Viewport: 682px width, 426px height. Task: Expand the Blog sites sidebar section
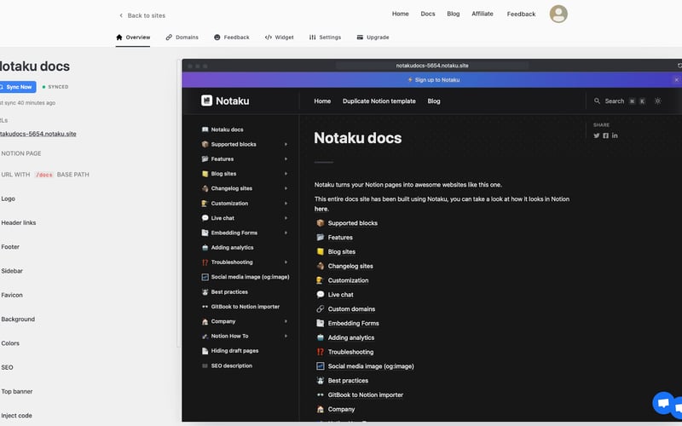[286, 174]
